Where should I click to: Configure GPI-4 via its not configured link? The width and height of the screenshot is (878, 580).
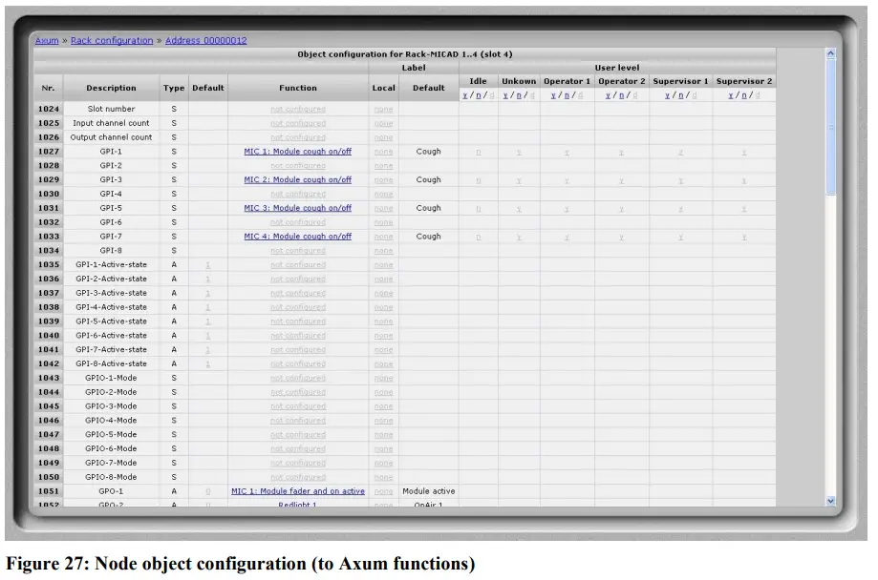298,193
